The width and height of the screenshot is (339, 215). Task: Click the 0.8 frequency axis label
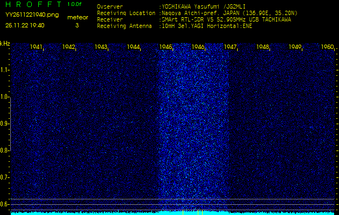[4, 150]
